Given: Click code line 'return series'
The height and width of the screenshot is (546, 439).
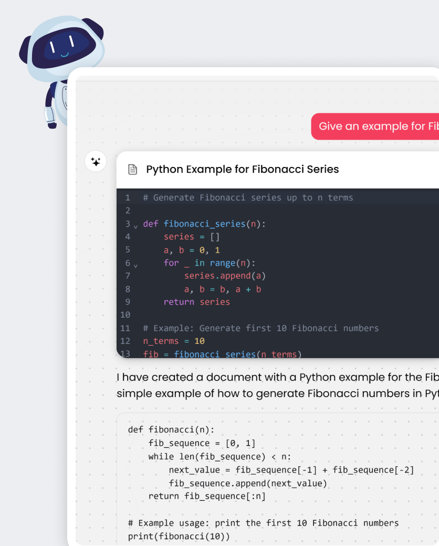Looking at the screenshot, I should click(x=197, y=302).
